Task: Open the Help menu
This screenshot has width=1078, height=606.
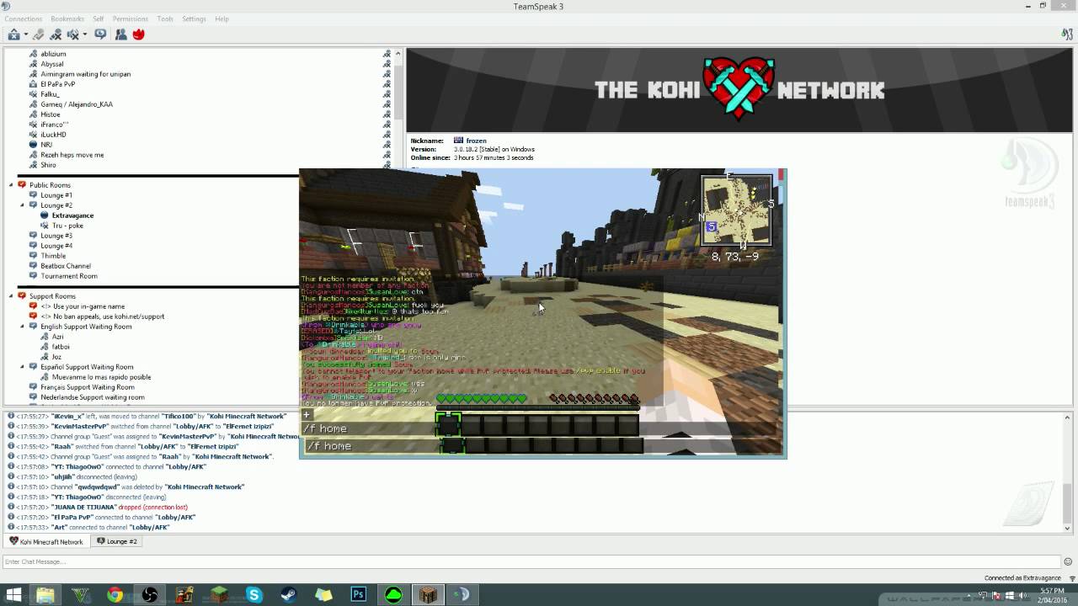Action: point(221,19)
